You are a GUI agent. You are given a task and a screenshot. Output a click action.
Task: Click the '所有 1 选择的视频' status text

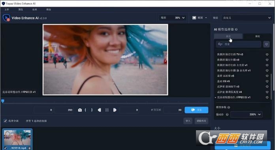point(36,121)
